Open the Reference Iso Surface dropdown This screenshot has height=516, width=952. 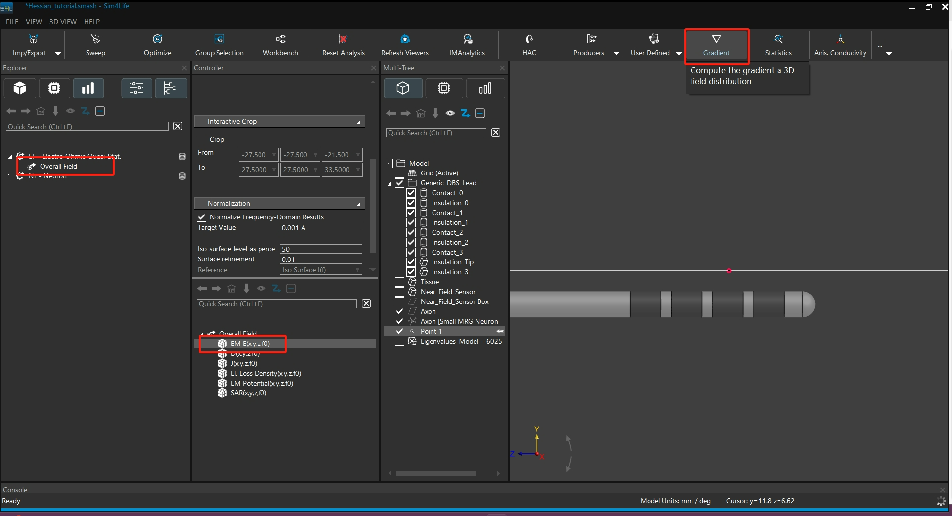(357, 270)
